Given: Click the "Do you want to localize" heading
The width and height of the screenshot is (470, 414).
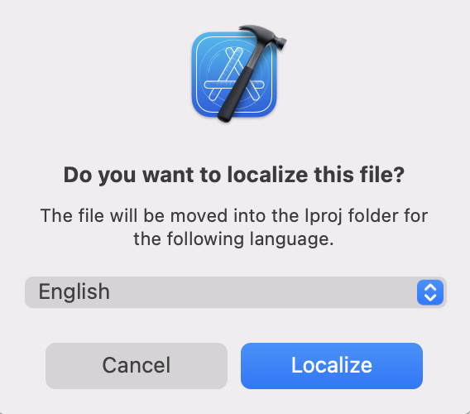Looking at the screenshot, I should (x=234, y=175).
